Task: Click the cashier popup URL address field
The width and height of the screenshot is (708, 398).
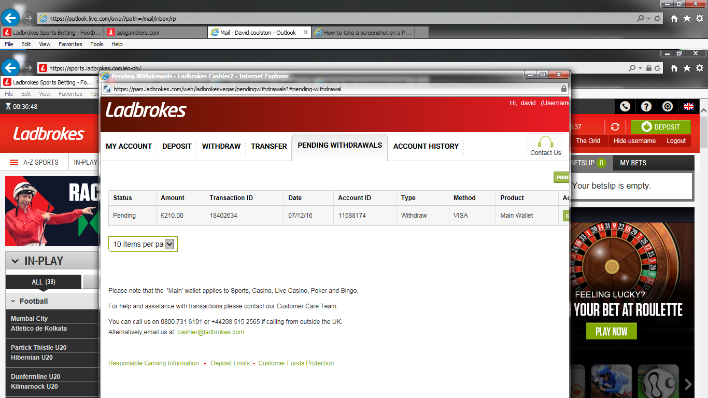Action: click(335, 89)
